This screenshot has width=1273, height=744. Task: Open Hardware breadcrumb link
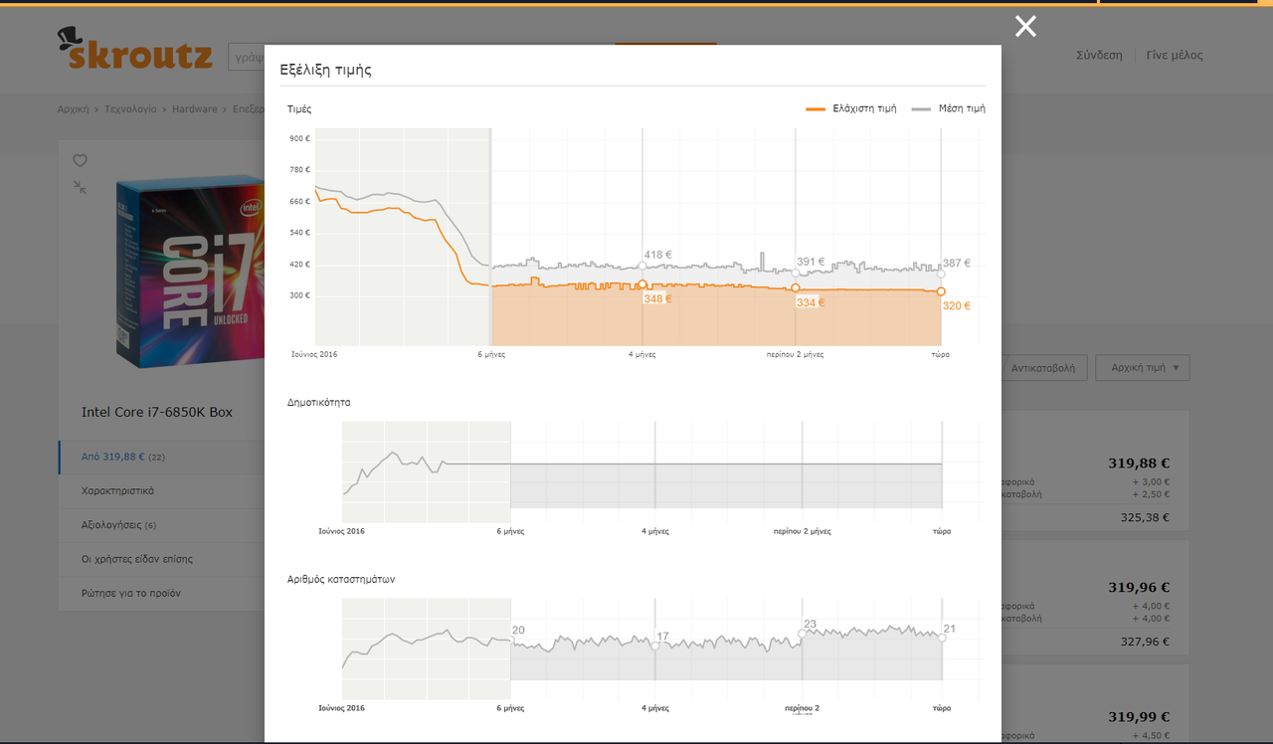pyautogui.click(x=194, y=108)
